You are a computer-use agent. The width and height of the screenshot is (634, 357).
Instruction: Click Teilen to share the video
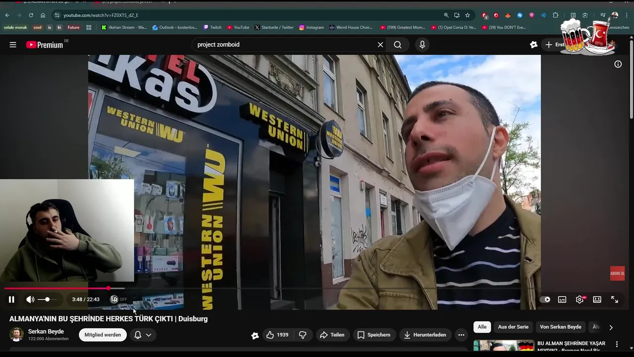(332, 335)
